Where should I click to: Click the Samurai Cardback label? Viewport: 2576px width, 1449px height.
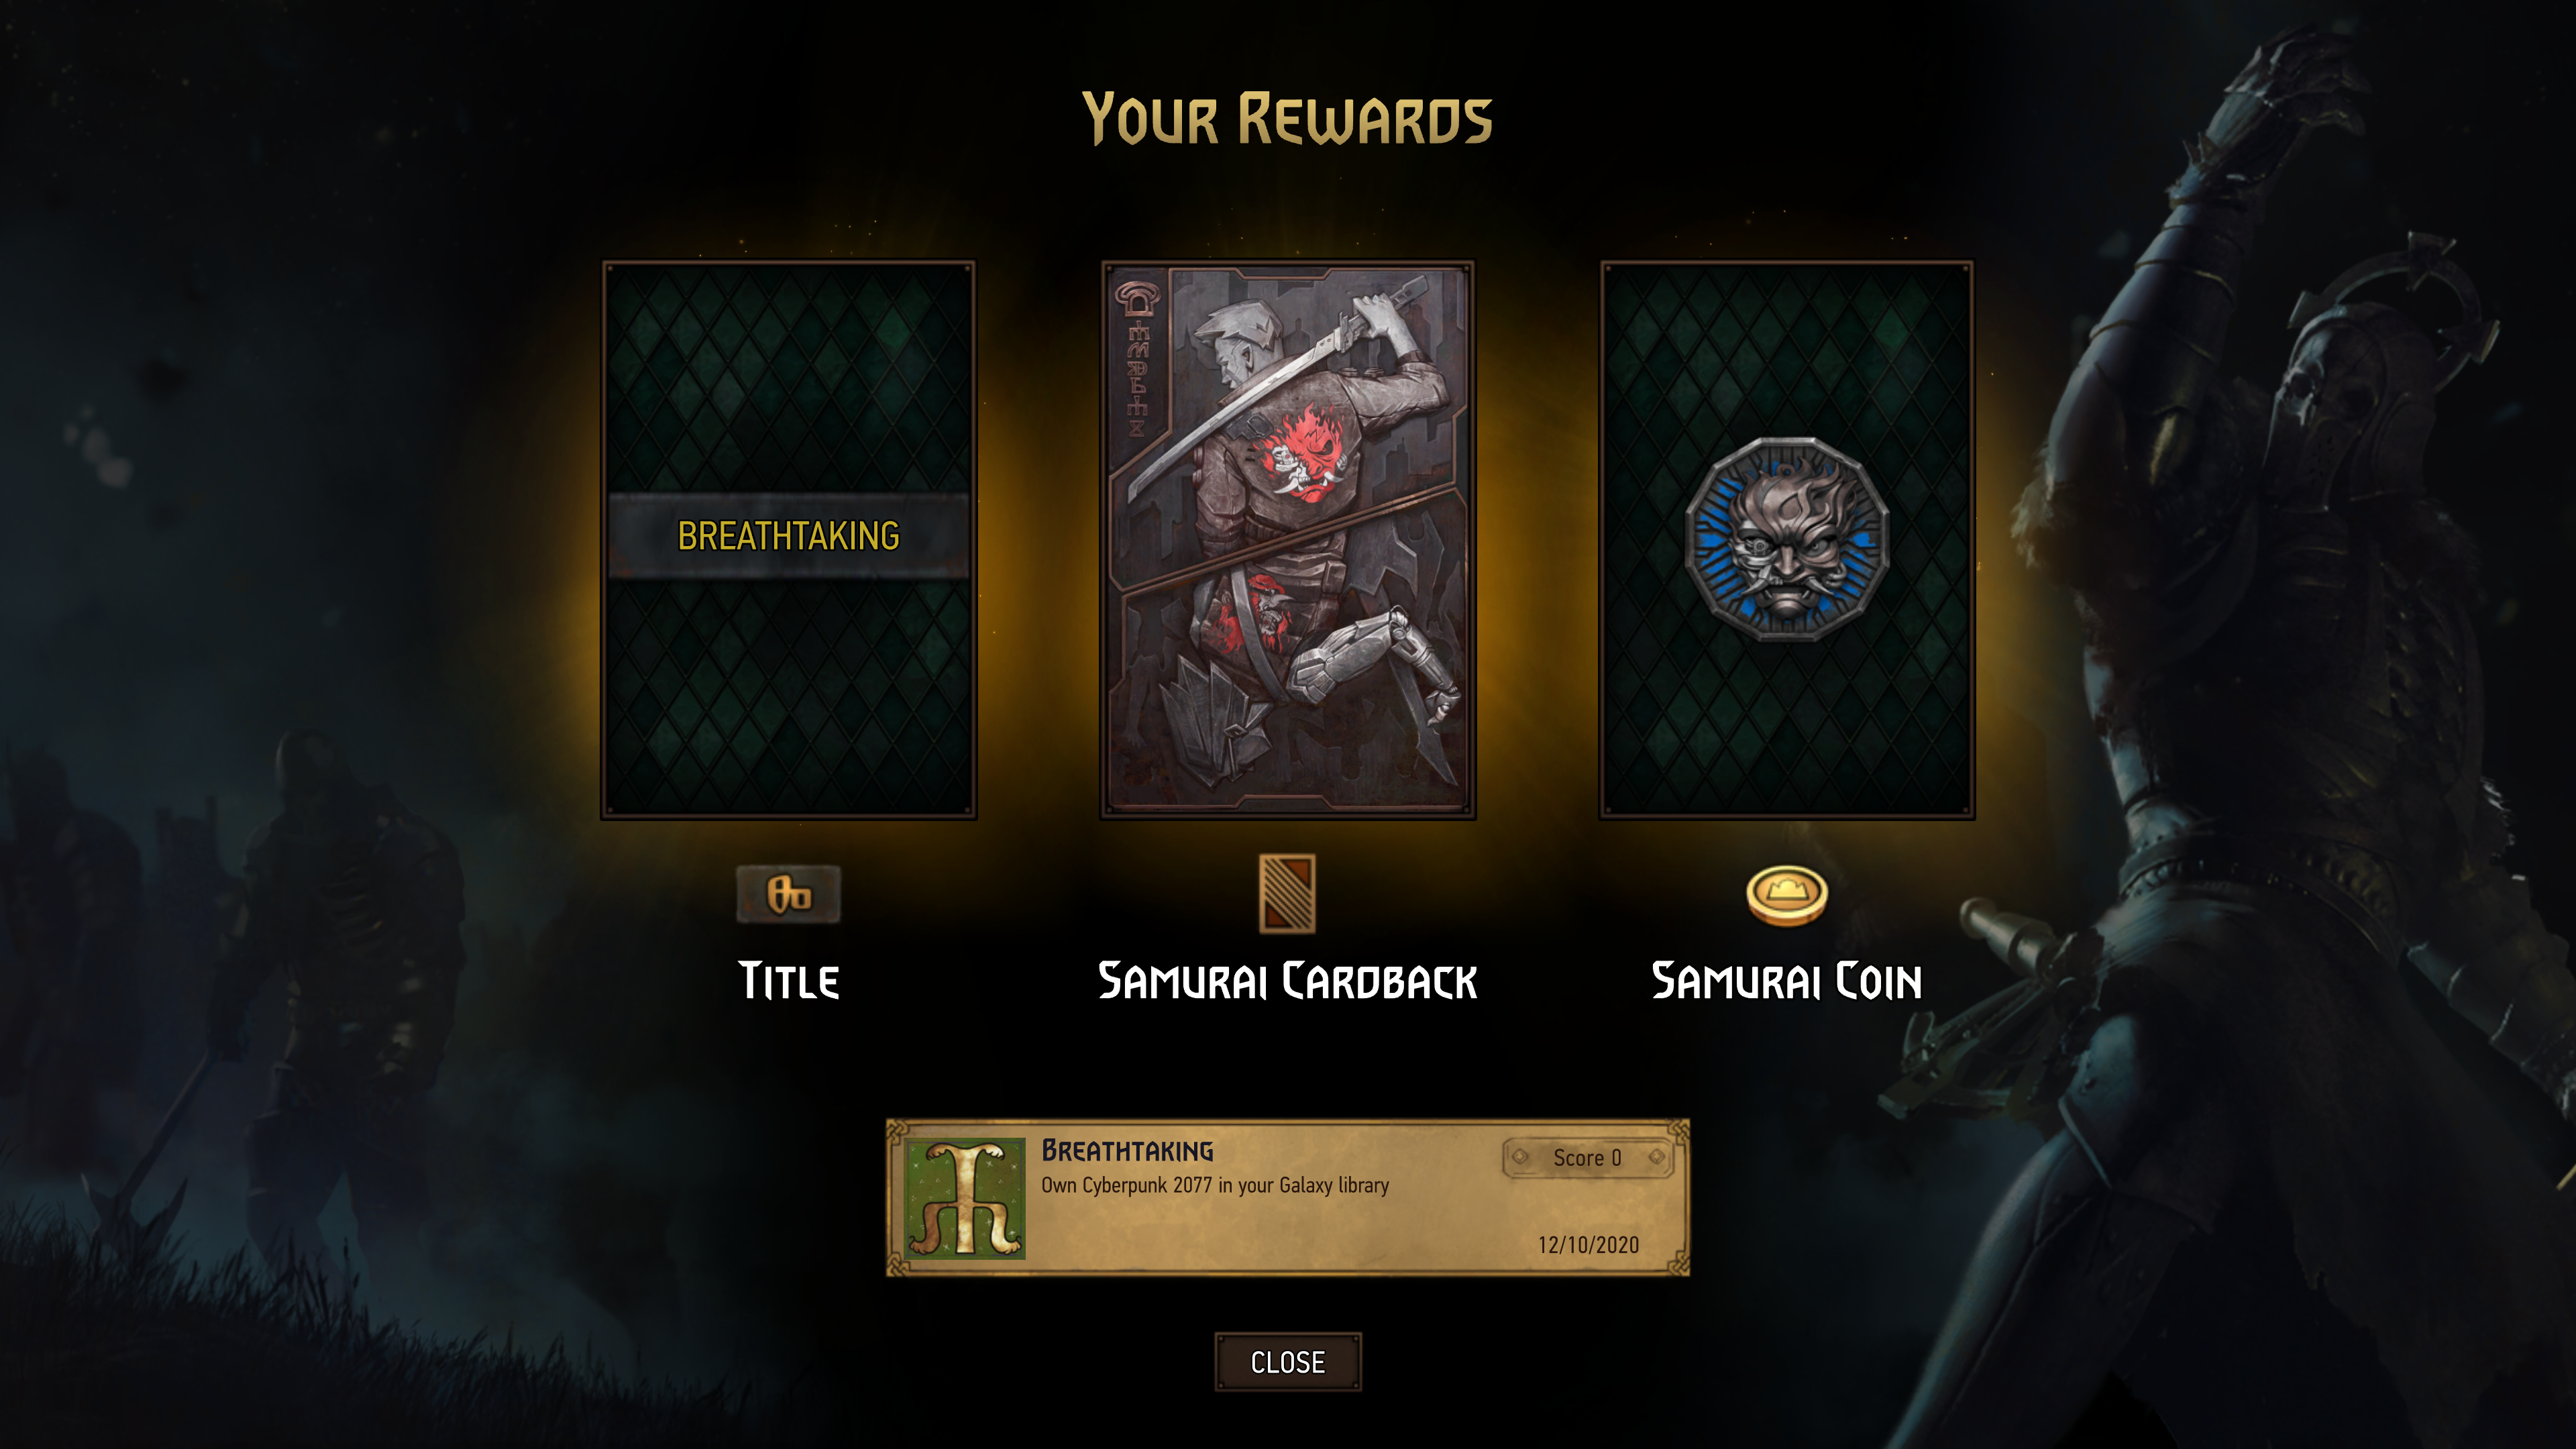pos(1288,981)
